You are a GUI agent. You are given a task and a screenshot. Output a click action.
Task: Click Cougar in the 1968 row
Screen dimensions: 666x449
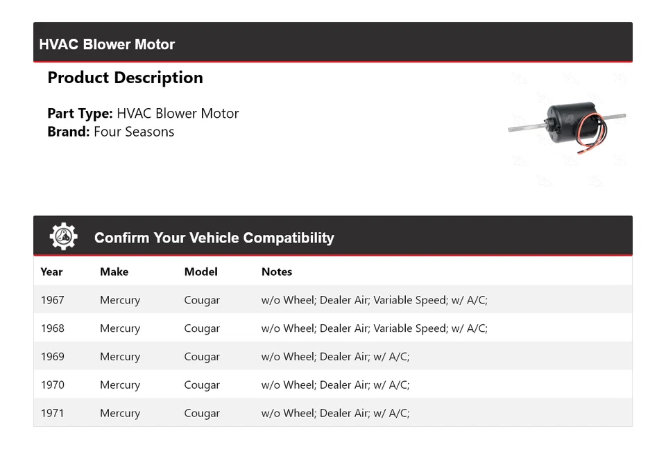click(x=201, y=328)
